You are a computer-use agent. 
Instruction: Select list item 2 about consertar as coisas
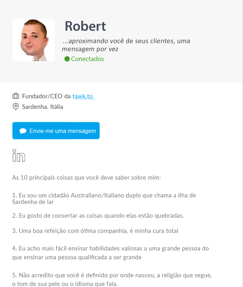(x=98, y=216)
